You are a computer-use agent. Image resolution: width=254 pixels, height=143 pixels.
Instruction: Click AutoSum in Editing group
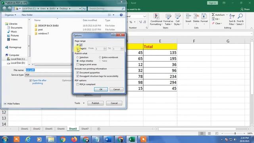point(219,15)
